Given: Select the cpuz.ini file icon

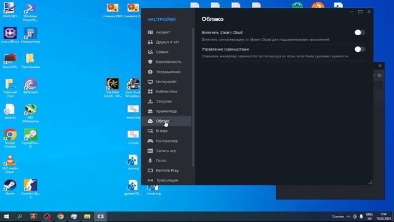Looking at the screenshot, I should coord(10,112).
